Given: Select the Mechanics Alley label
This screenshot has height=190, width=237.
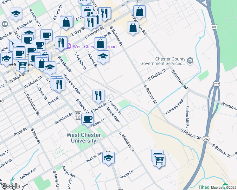Looking at the screenshot, I should (72, 84).
